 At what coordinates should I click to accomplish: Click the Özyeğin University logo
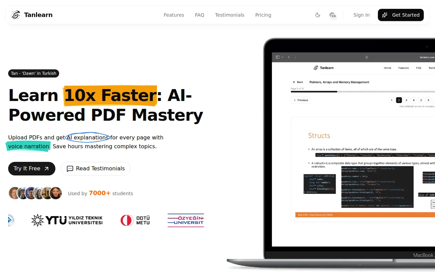tap(186, 220)
